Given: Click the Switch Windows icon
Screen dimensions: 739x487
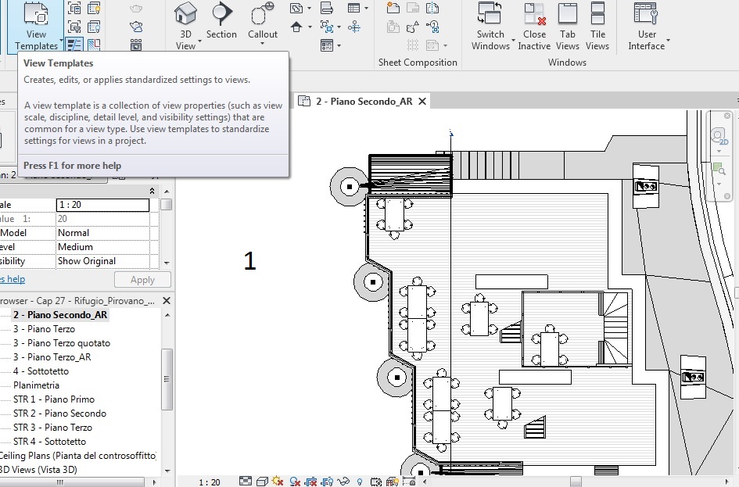Looking at the screenshot, I should pyautogui.click(x=490, y=14).
